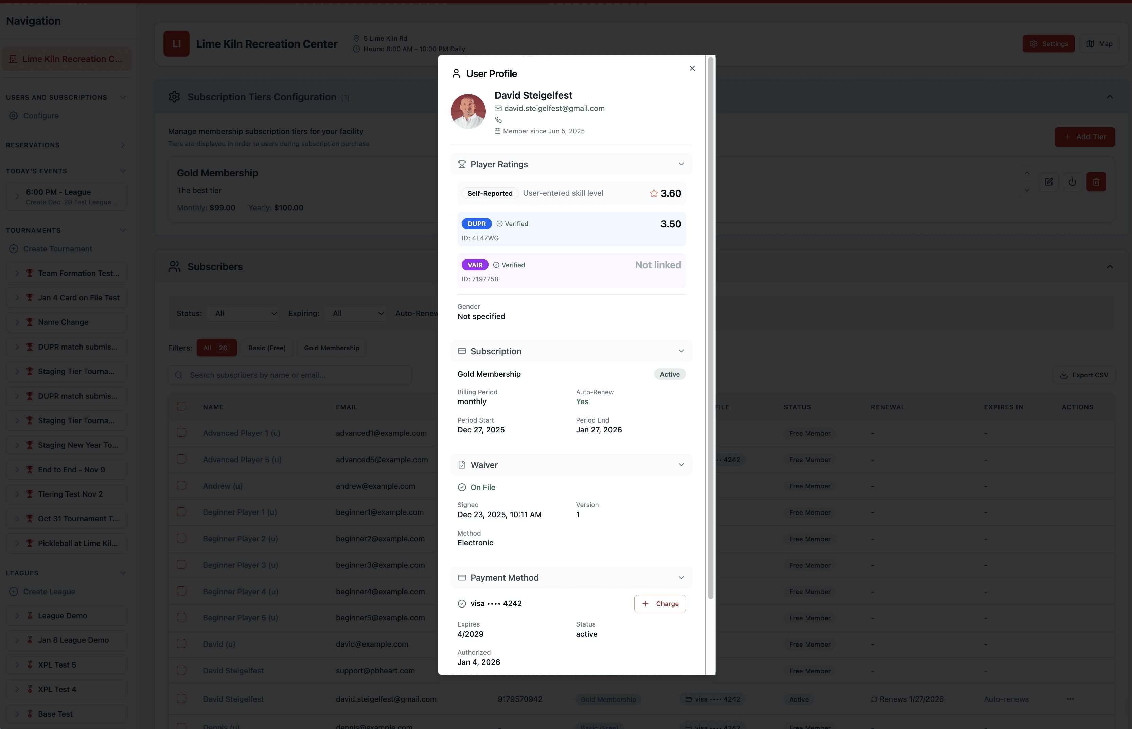Viewport: 1132px width, 729px height.
Task: Export subscribers to CSV
Action: click(1084, 374)
